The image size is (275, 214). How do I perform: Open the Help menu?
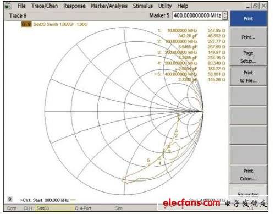[x=183, y=6]
